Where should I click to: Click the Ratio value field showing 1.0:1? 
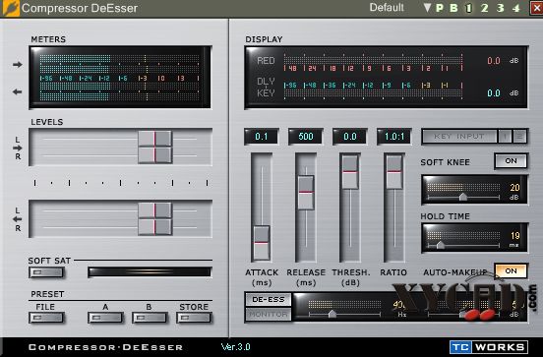[394, 137]
